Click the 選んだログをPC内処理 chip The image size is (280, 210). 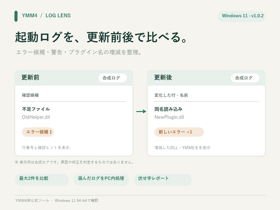101,180
